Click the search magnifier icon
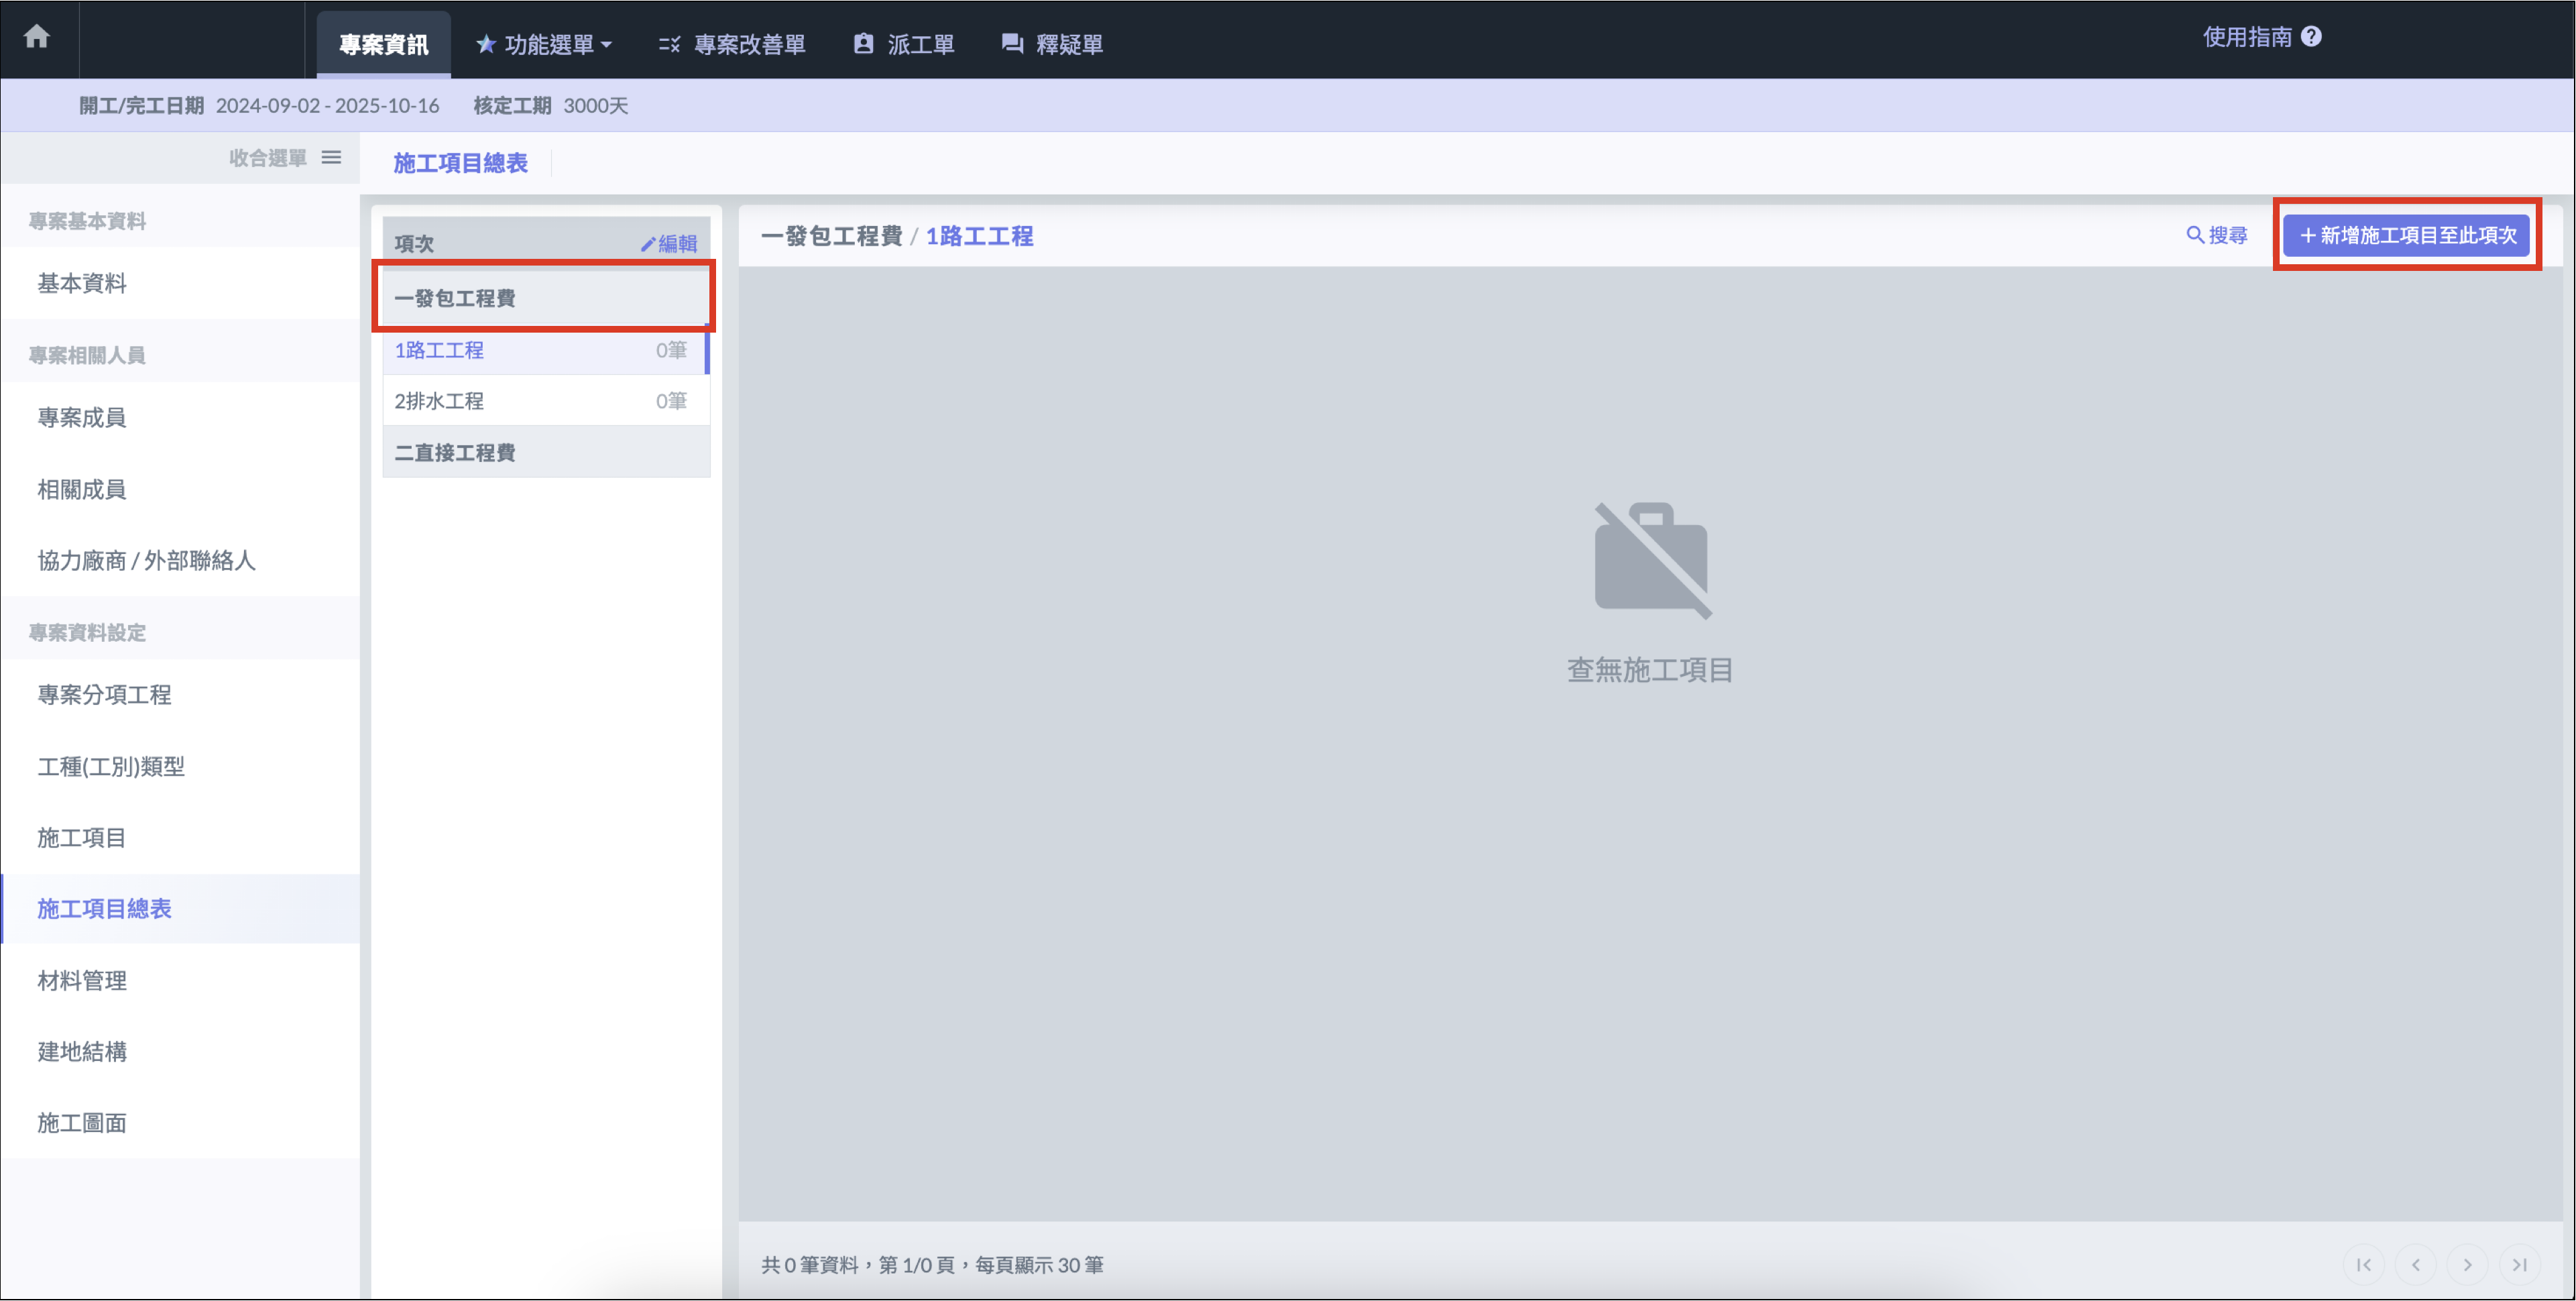The height and width of the screenshot is (1301, 2576). [x=2194, y=235]
